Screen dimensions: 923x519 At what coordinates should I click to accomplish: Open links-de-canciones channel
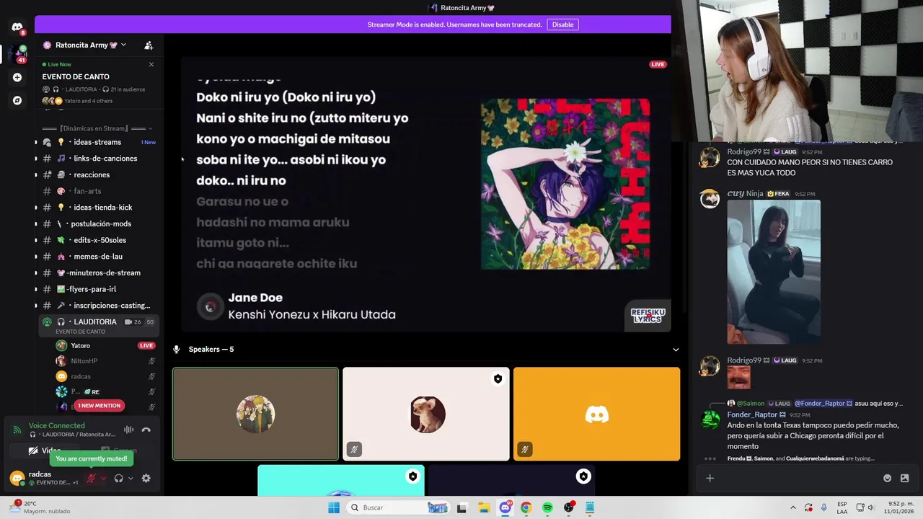click(x=99, y=159)
